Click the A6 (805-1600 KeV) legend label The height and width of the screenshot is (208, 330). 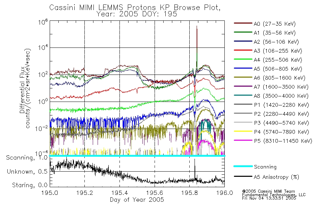tap(280, 78)
